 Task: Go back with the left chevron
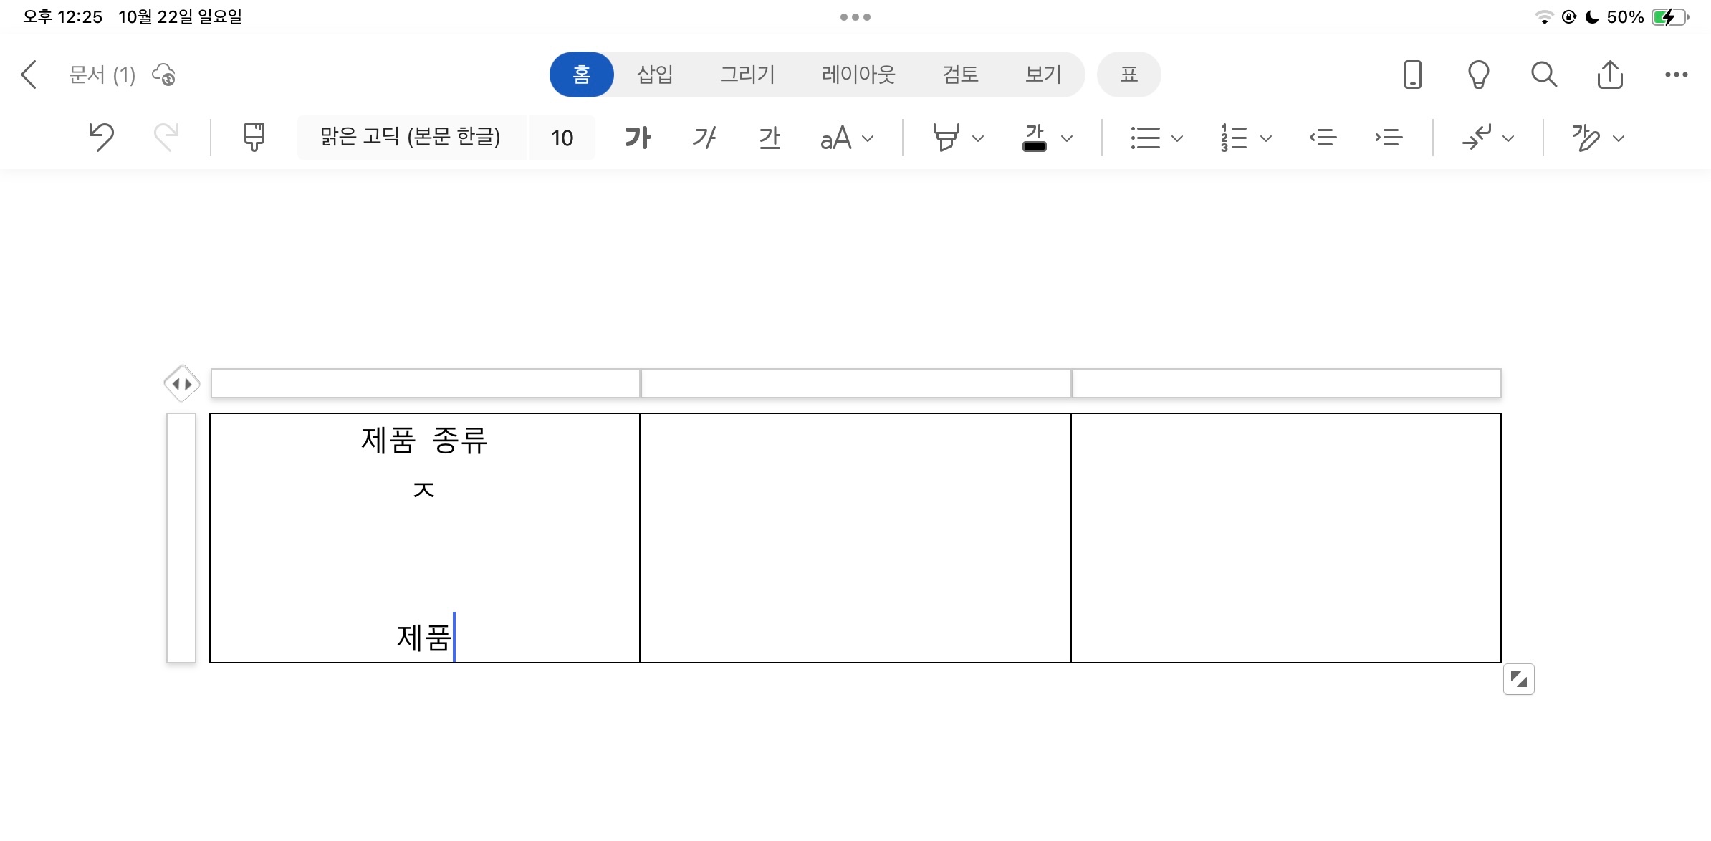tap(29, 75)
